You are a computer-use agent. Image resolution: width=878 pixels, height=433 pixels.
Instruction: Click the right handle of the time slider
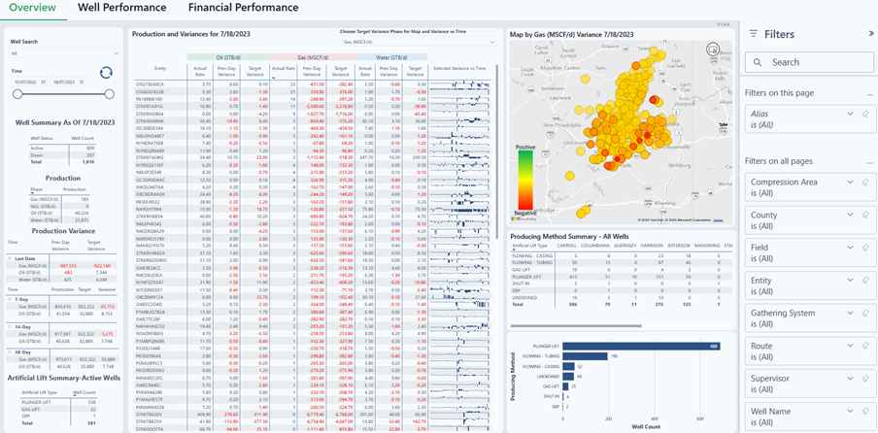tap(109, 94)
